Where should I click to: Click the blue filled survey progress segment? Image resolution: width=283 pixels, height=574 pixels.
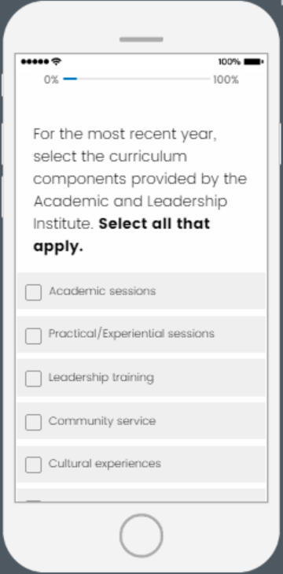(70, 79)
